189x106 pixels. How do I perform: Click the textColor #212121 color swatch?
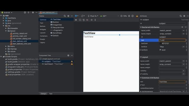[161, 44]
